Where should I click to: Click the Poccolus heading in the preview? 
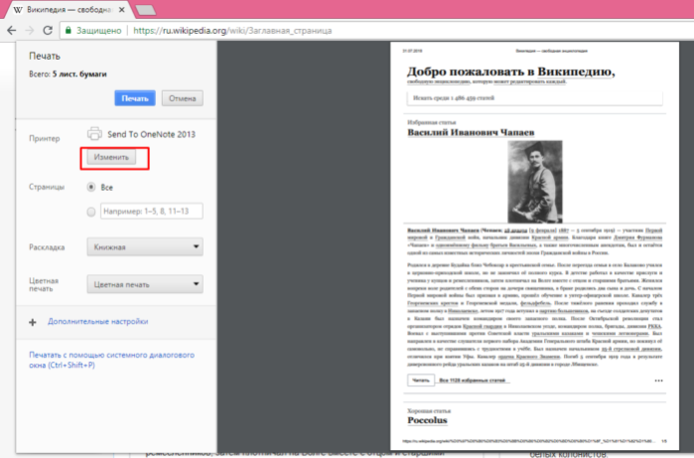click(x=427, y=420)
